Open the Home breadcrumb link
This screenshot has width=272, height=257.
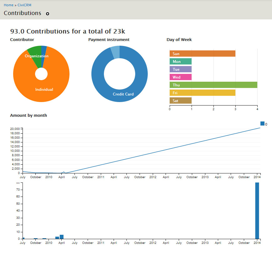[8, 5]
